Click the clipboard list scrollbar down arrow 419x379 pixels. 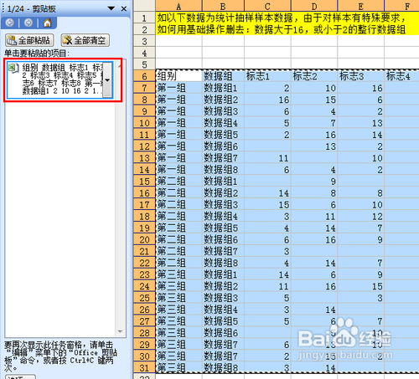[121, 331]
